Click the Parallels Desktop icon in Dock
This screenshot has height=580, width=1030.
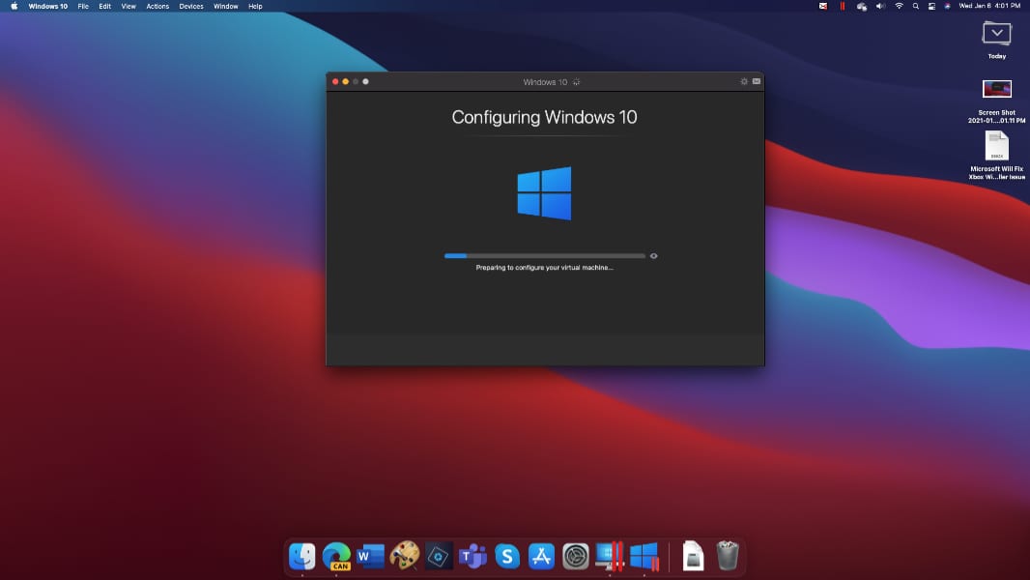(610, 557)
